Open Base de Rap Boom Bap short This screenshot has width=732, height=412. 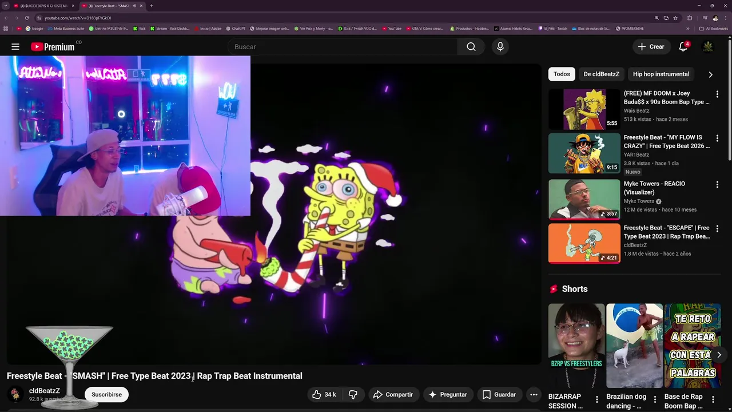click(693, 345)
